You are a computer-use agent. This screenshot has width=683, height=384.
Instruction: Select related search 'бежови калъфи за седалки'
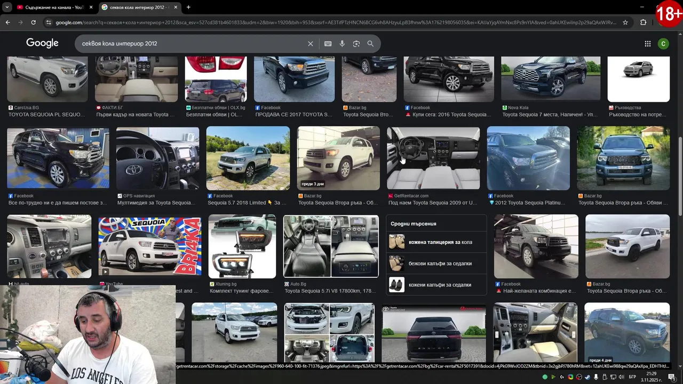tap(436, 263)
